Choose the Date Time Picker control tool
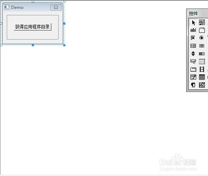This screenshot has height=176, width=208. coord(193,77)
